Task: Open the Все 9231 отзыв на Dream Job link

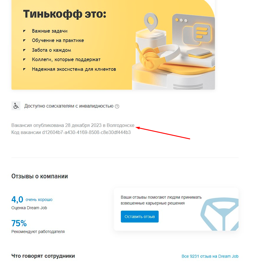Action: (x=210, y=256)
